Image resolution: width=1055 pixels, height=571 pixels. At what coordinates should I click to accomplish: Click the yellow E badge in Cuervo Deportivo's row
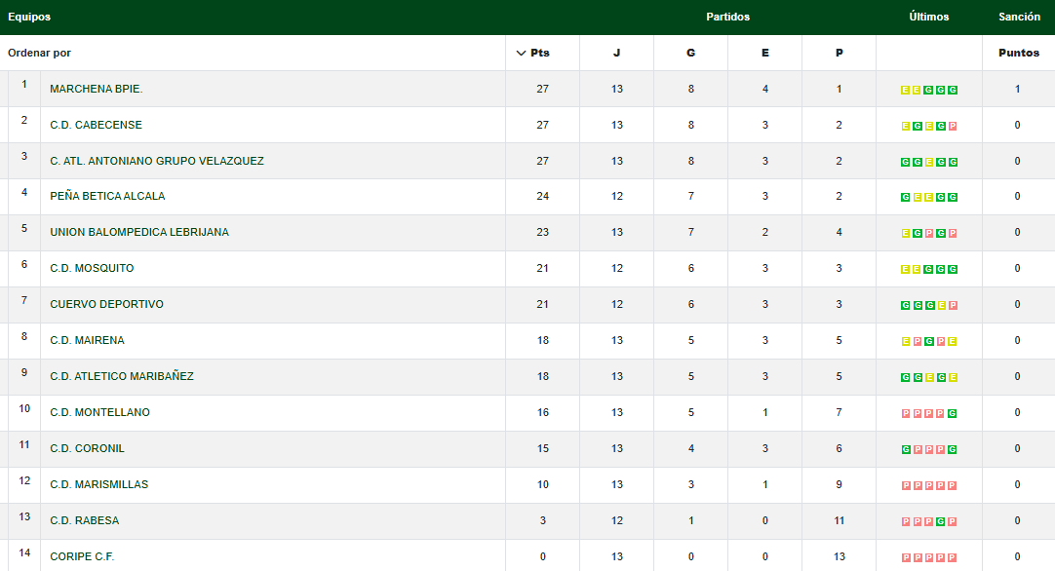[941, 305]
